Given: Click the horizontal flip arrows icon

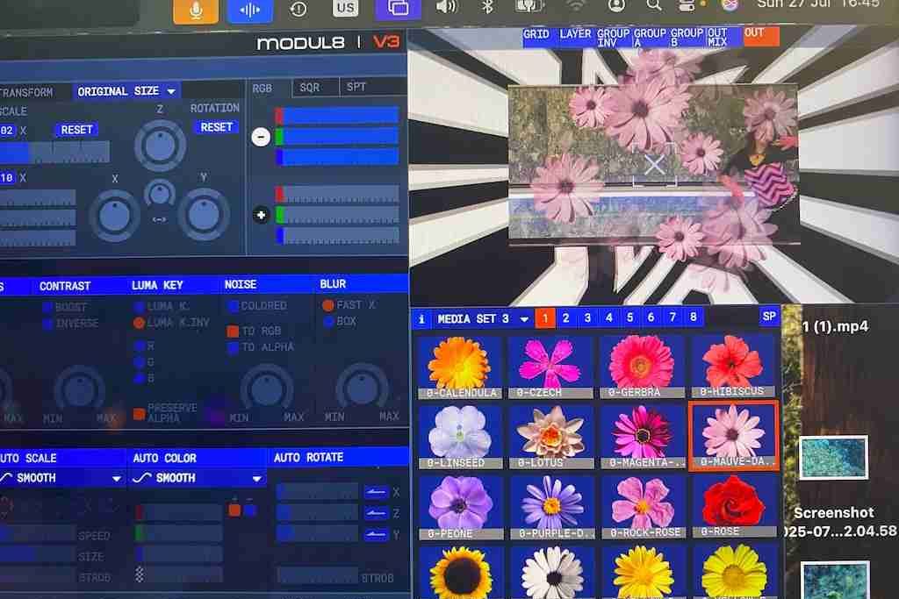Looking at the screenshot, I should (160, 219).
